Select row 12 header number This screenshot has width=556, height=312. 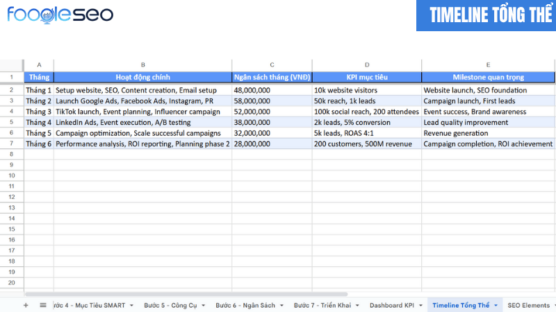tap(12, 197)
